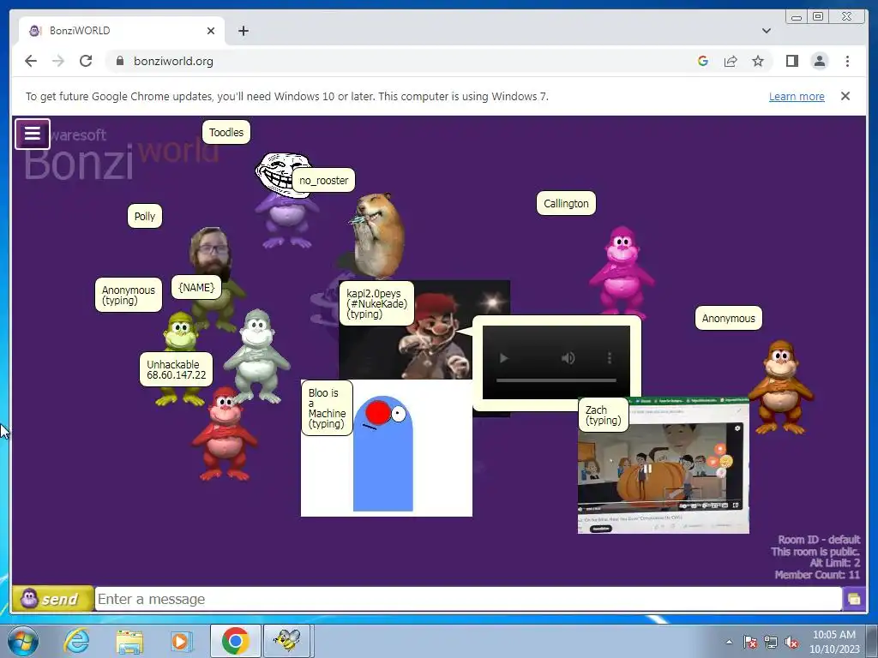Open Chrome three-dot menu
Screen dimensions: 878x658
[x=847, y=61]
